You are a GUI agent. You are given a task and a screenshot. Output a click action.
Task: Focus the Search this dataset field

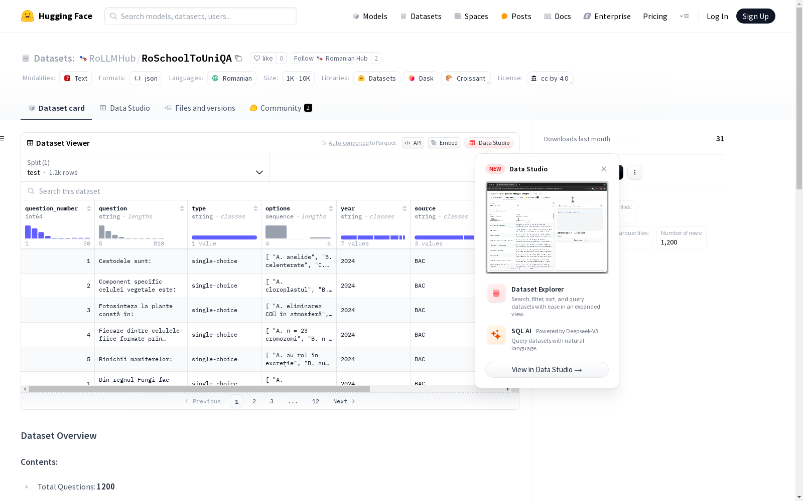(x=248, y=191)
